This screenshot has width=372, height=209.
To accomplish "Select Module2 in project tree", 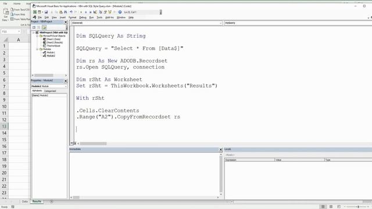I will point(51,56).
